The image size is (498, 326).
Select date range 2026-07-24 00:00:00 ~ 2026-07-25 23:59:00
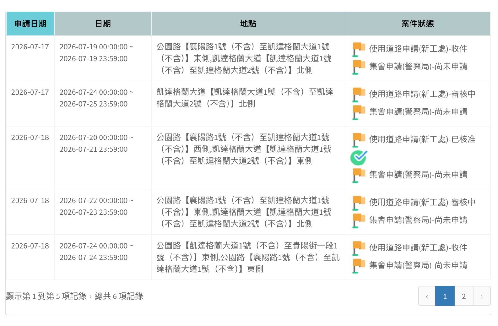pyautogui.click(x=96, y=98)
